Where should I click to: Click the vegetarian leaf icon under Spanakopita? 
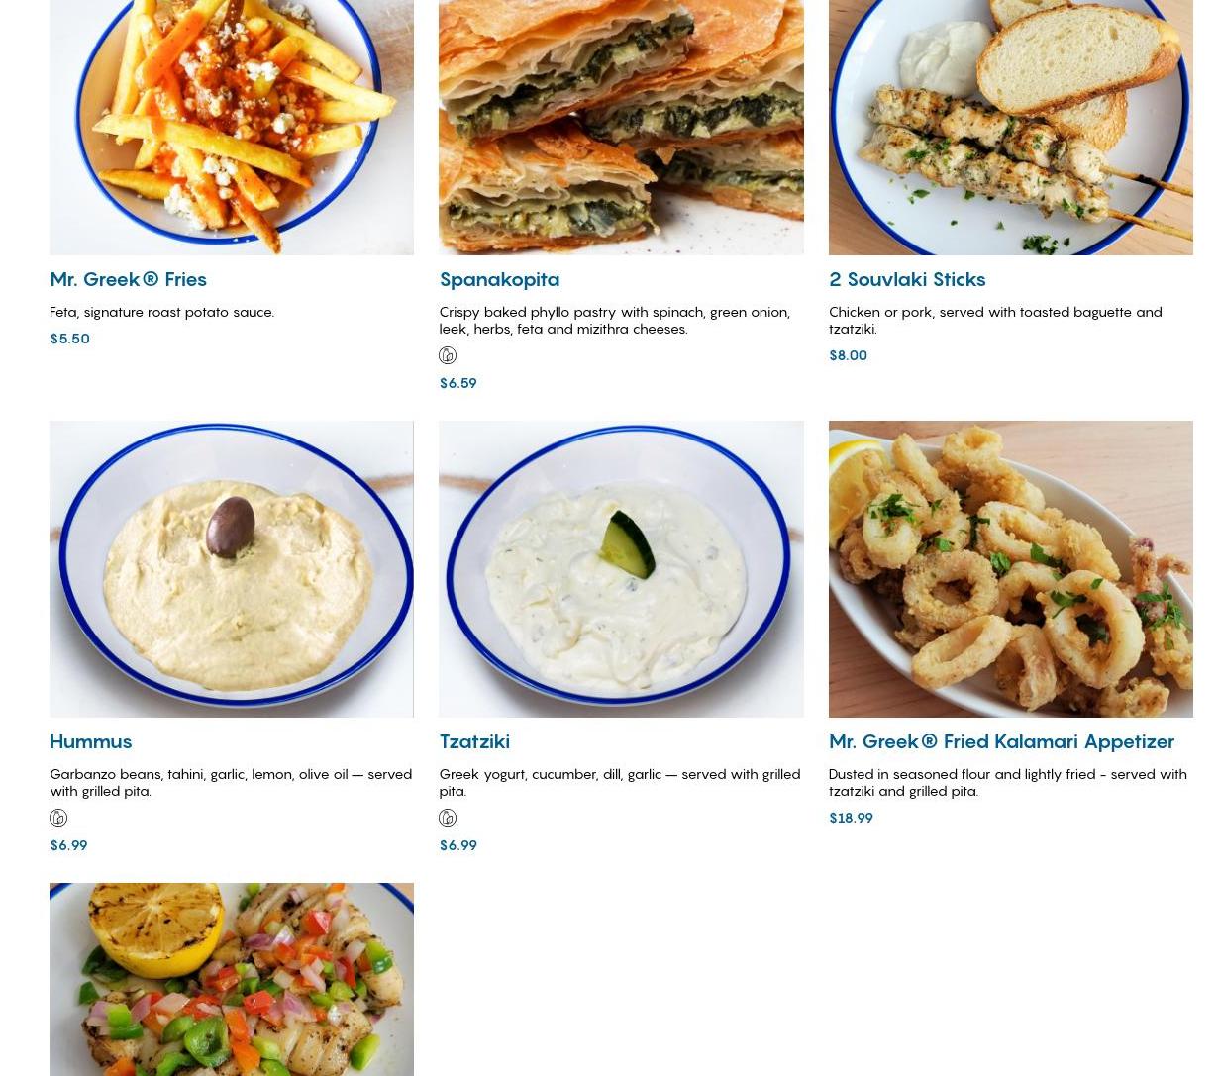pyautogui.click(x=448, y=355)
